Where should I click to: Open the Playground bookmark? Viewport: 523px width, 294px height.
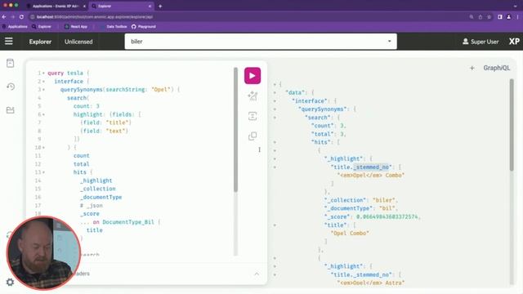144,26
